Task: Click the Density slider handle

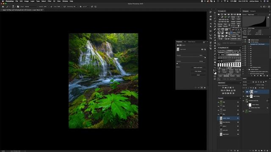Action: tap(205, 57)
